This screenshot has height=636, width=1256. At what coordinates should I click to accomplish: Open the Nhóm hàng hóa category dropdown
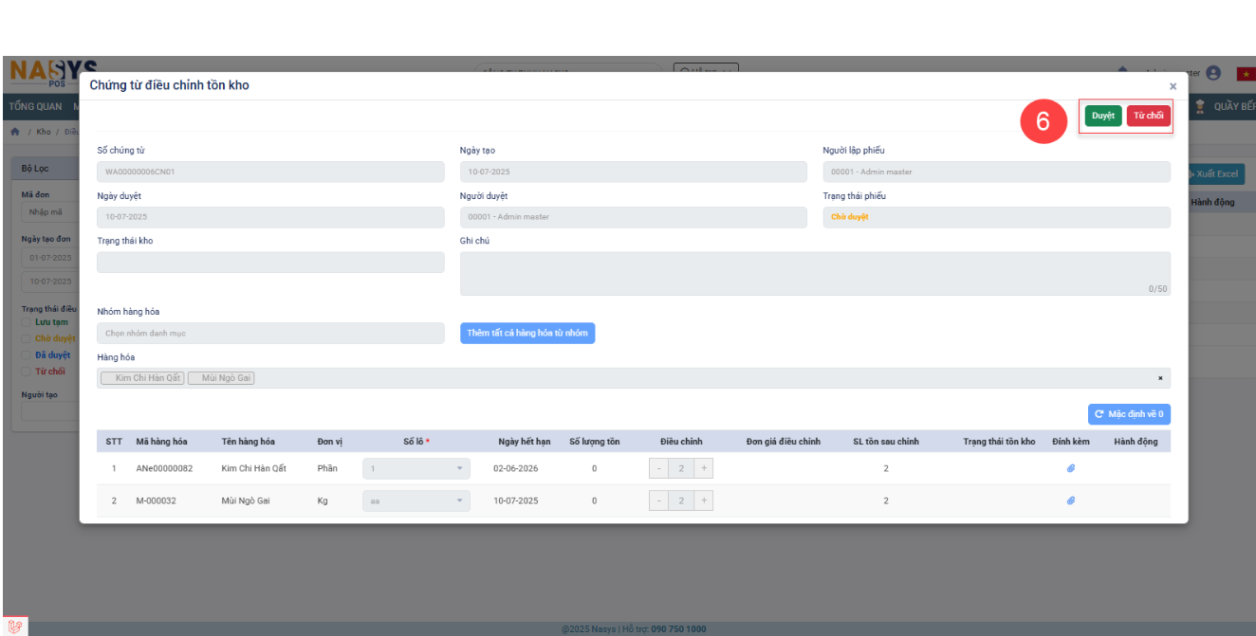click(x=270, y=334)
